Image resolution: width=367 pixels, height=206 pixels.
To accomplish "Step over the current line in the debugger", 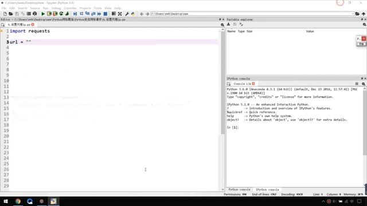I will [x=81, y=14].
